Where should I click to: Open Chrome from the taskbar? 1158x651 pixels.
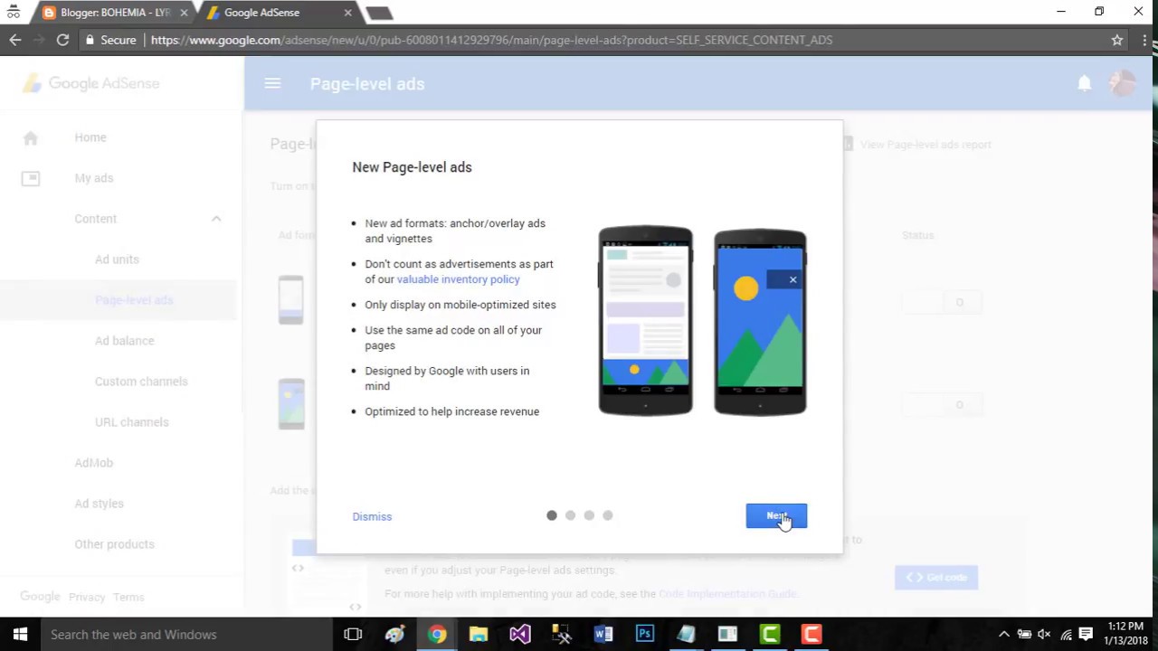437,635
